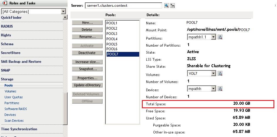Open the Volumes VOL7 dropdown

click(213, 73)
